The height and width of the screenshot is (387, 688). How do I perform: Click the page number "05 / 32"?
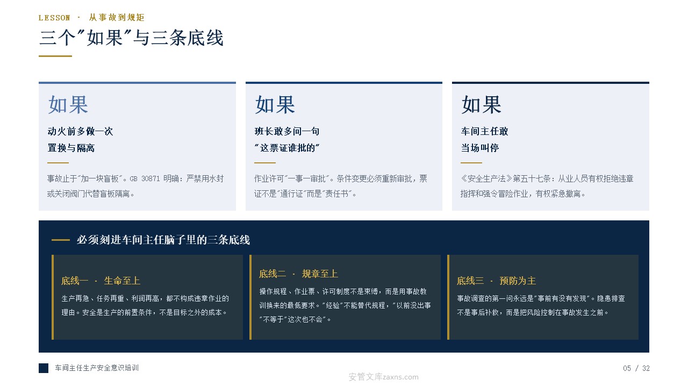point(636,368)
